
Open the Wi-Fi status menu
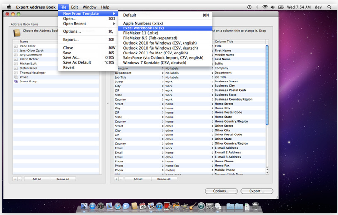tap(265, 7)
